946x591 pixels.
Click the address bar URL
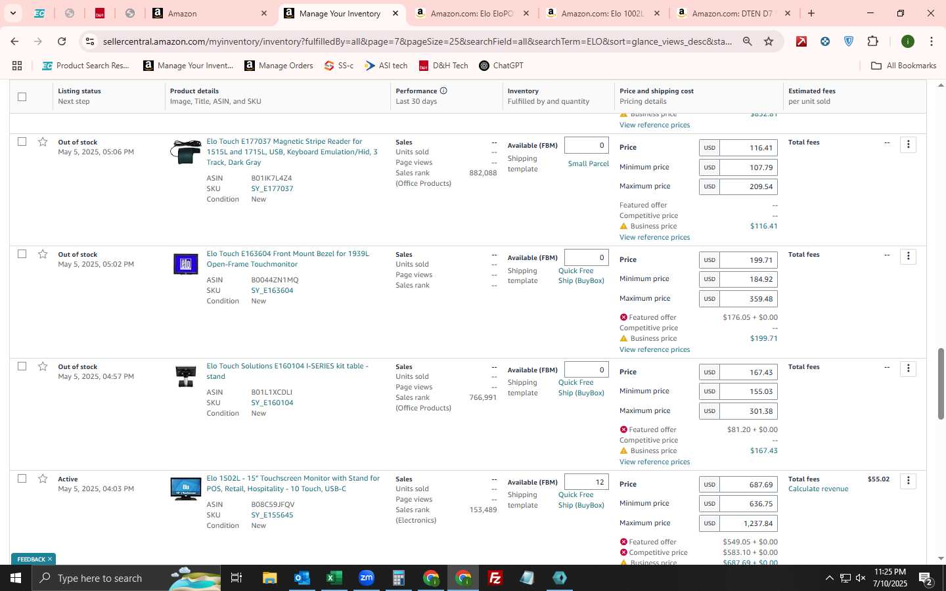click(417, 41)
